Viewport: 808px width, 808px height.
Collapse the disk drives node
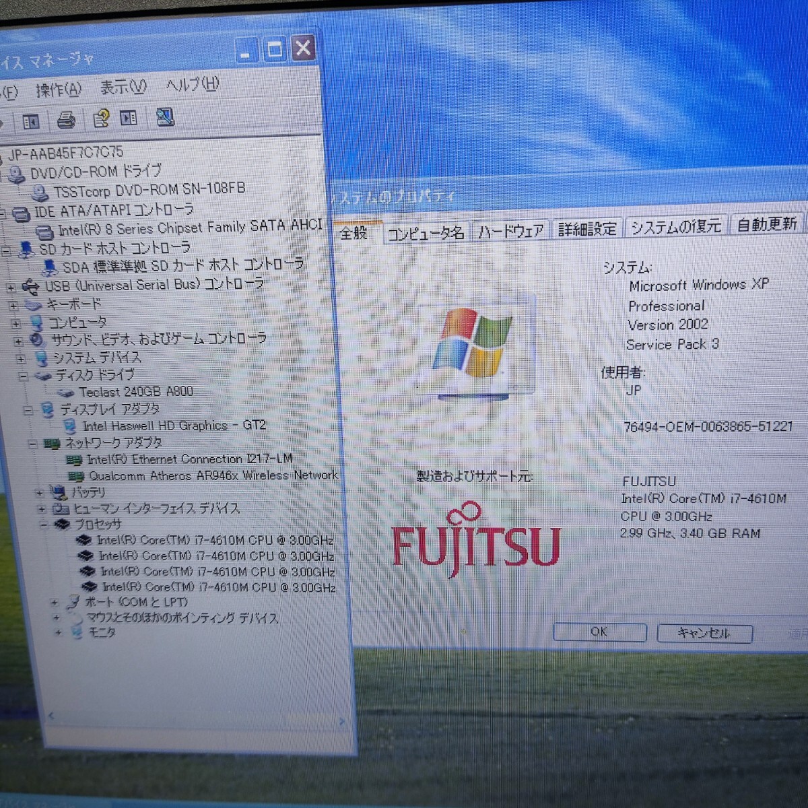tap(23, 376)
